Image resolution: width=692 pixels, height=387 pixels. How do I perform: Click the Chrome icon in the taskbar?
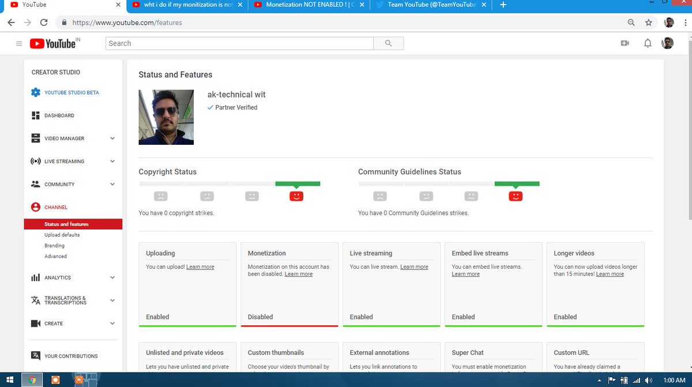click(x=32, y=380)
